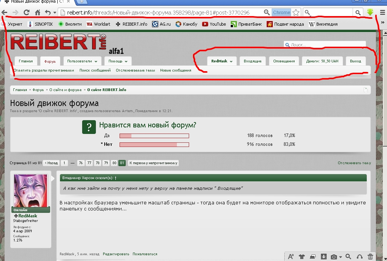The height and width of the screenshot is (261, 387).
Task: Click the Редактировать link under the post
Action: (x=116, y=254)
